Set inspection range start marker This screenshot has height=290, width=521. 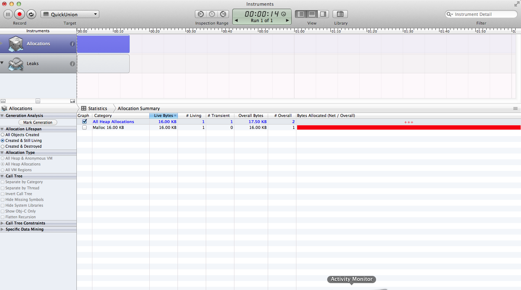[x=200, y=14]
